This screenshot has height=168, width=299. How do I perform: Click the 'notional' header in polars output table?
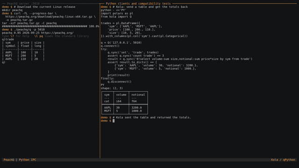[x=138, y=95]
